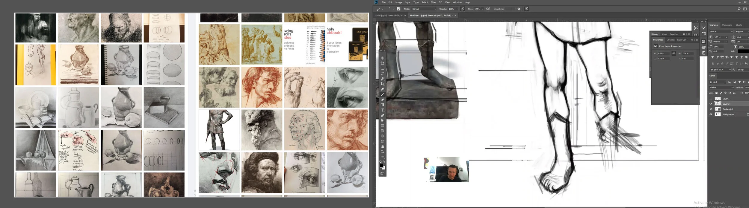Click the foreground color swatch
Screen dimensions: 749x208
[381, 166]
